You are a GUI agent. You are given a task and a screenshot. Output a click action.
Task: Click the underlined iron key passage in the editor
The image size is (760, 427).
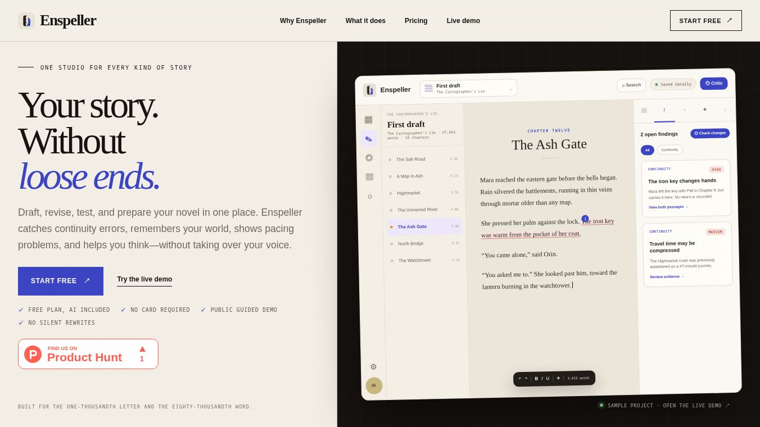tap(548, 228)
